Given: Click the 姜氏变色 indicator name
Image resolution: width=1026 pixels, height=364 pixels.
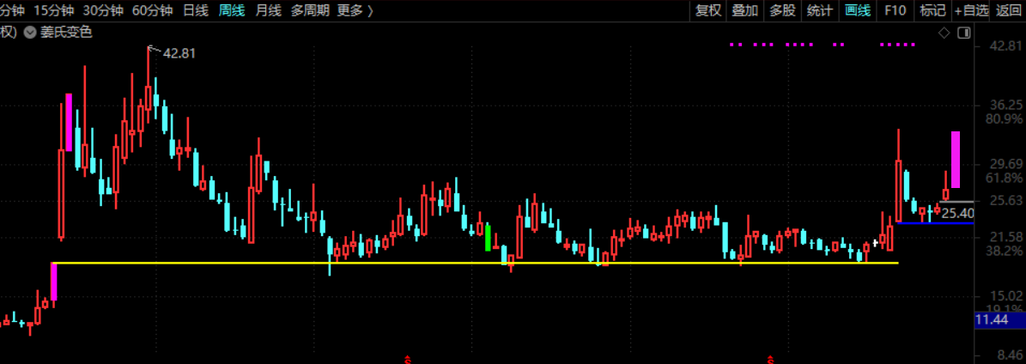Looking at the screenshot, I should tap(66, 32).
